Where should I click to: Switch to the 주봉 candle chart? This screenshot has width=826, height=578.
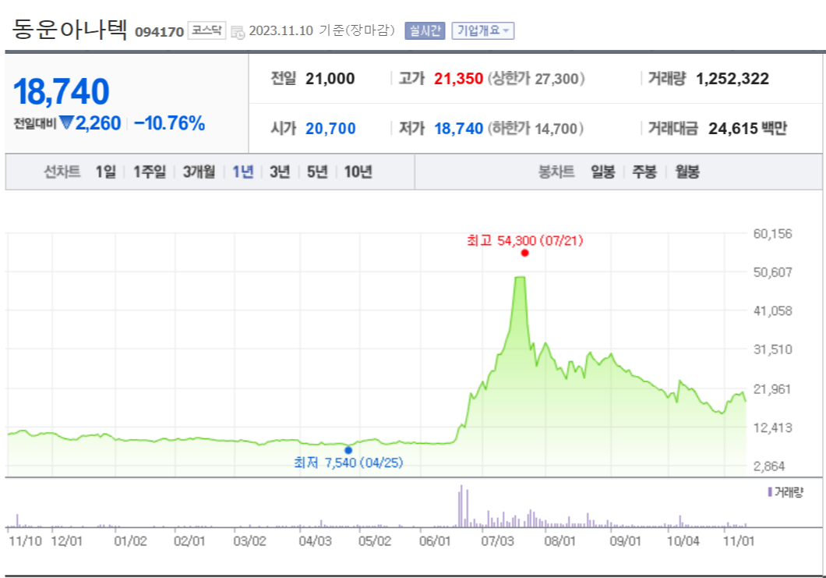point(644,172)
